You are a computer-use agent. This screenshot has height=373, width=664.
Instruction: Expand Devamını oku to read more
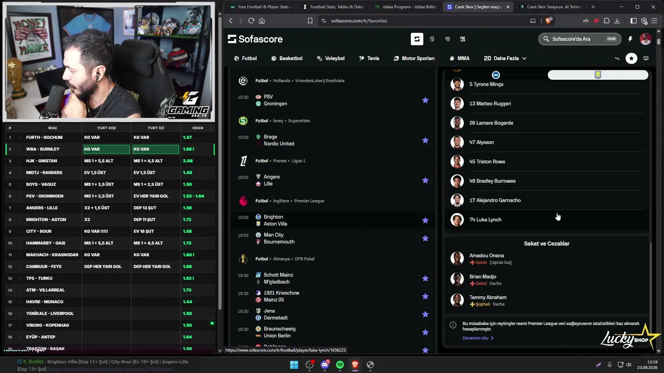[x=478, y=338]
